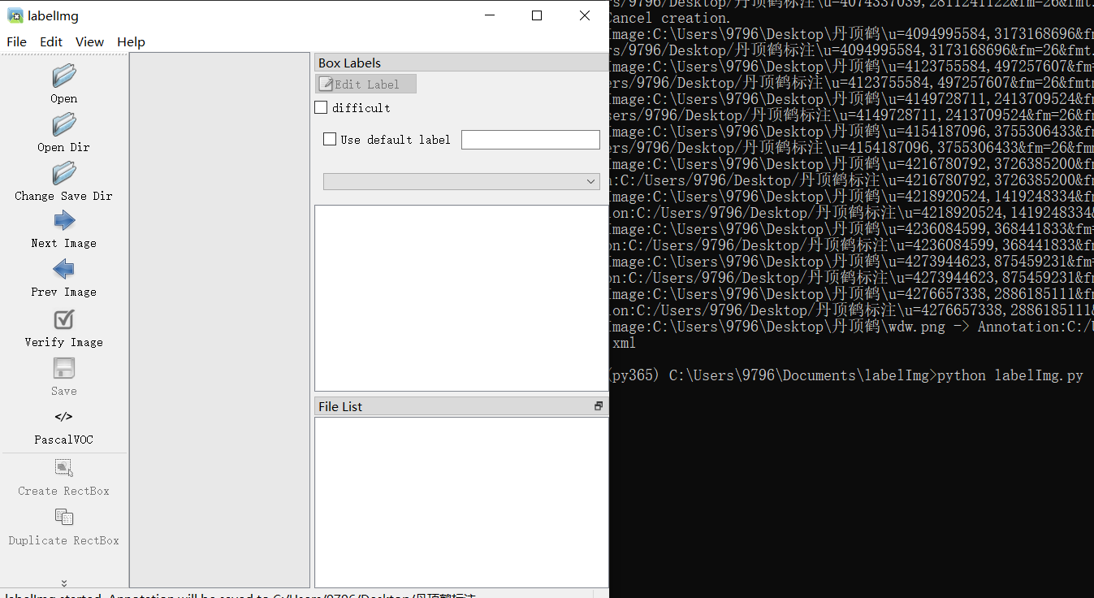The height and width of the screenshot is (598, 1094).
Task: Click the labelImg app icon in title bar
Action: pyautogui.click(x=15, y=15)
